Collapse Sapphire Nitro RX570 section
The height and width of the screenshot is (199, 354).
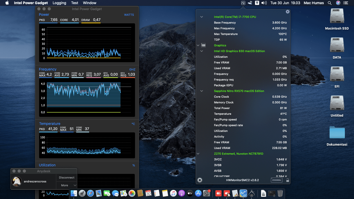201,91
